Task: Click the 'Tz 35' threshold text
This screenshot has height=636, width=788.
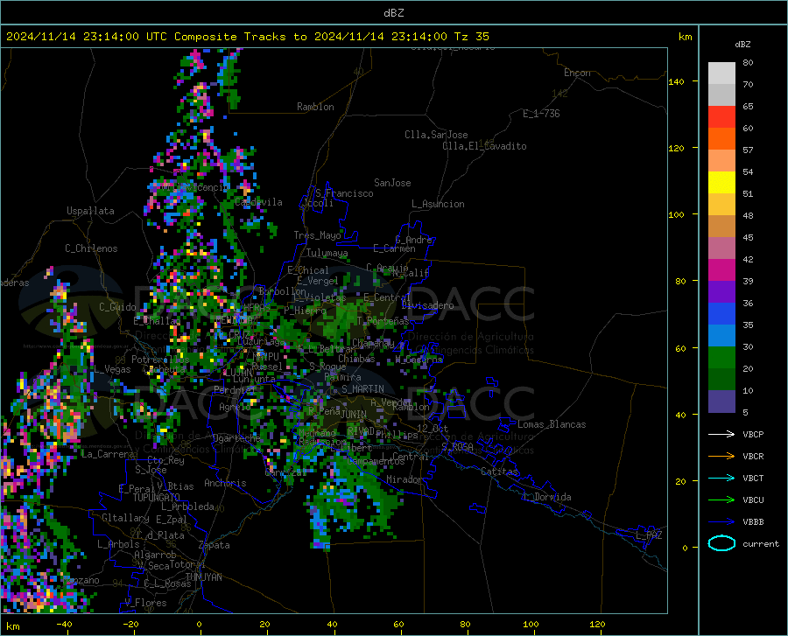Action: point(471,37)
